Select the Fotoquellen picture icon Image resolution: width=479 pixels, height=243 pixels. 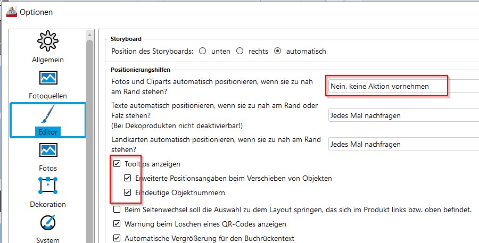tap(48, 78)
